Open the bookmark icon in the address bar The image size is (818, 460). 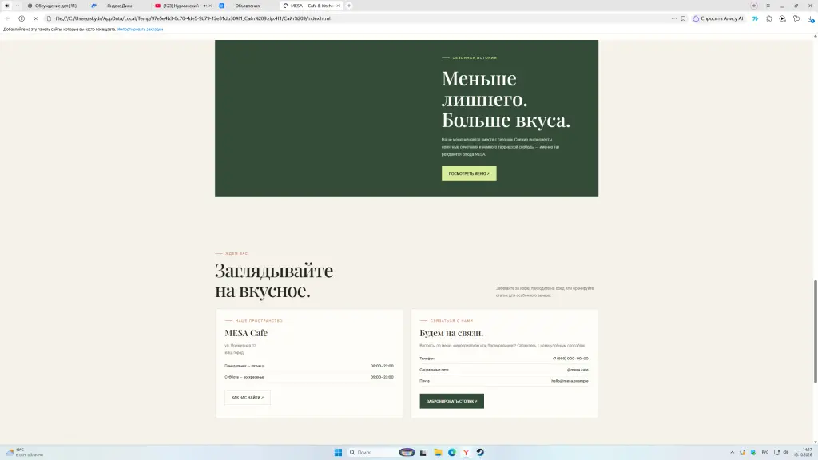coord(683,18)
